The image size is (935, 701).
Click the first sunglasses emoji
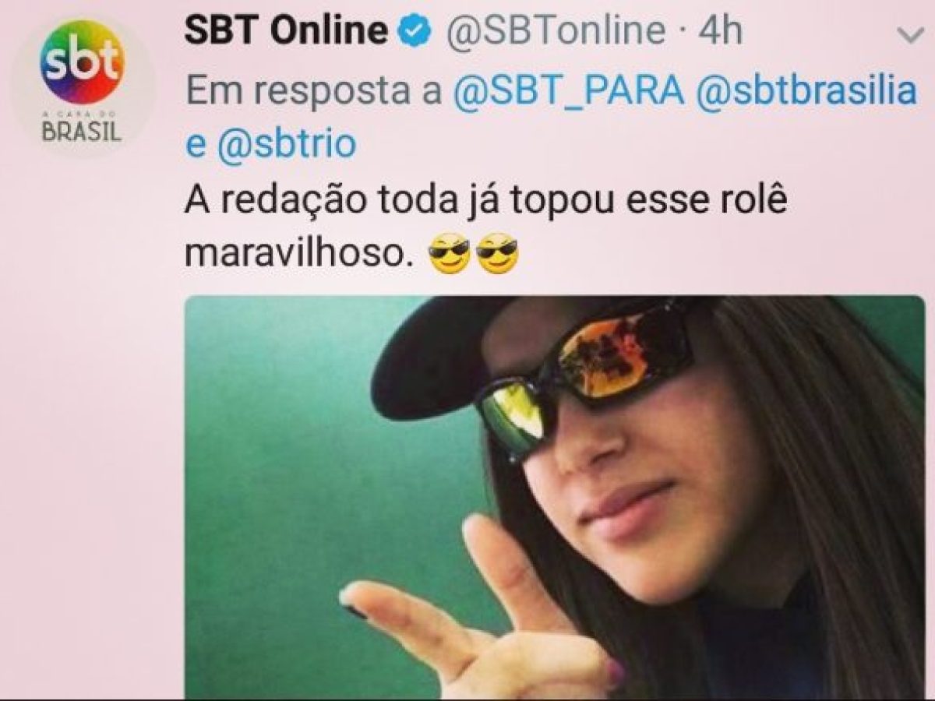coord(450,254)
